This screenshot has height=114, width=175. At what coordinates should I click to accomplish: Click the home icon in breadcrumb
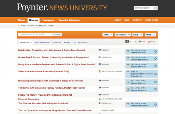[18, 25]
